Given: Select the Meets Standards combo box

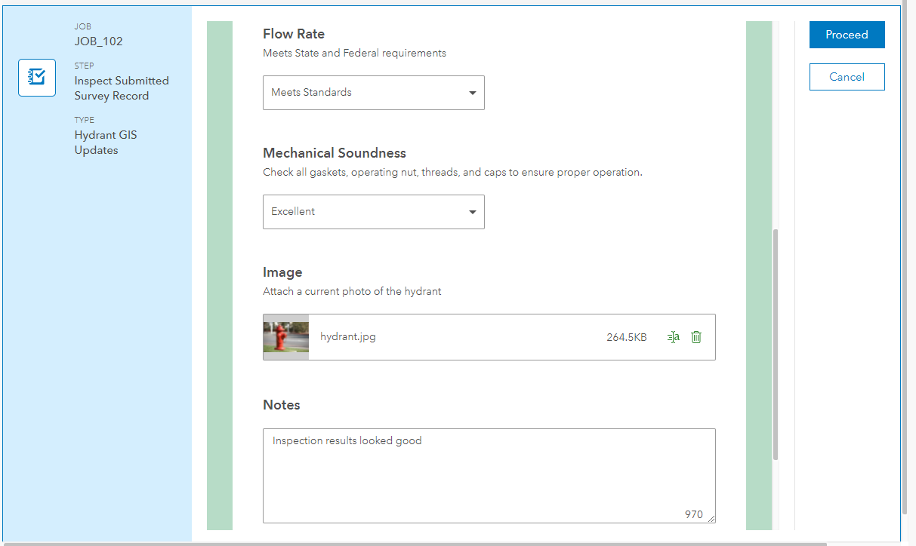Looking at the screenshot, I should [x=362, y=93].
